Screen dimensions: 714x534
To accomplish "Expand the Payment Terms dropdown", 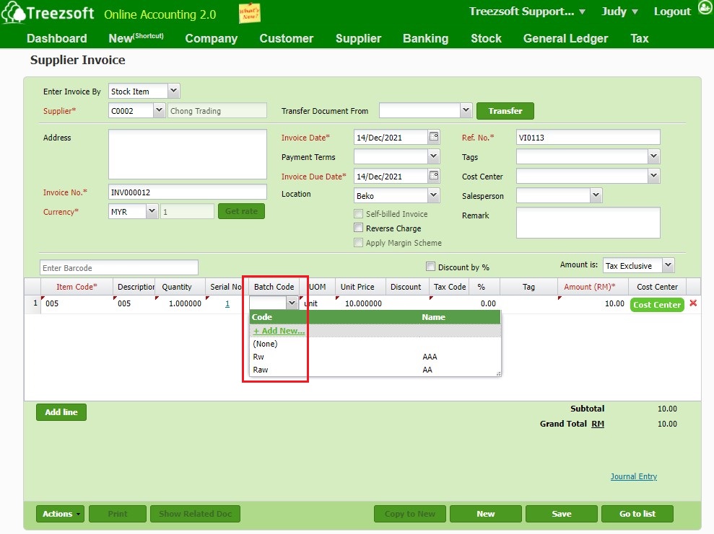I will click(x=433, y=156).
